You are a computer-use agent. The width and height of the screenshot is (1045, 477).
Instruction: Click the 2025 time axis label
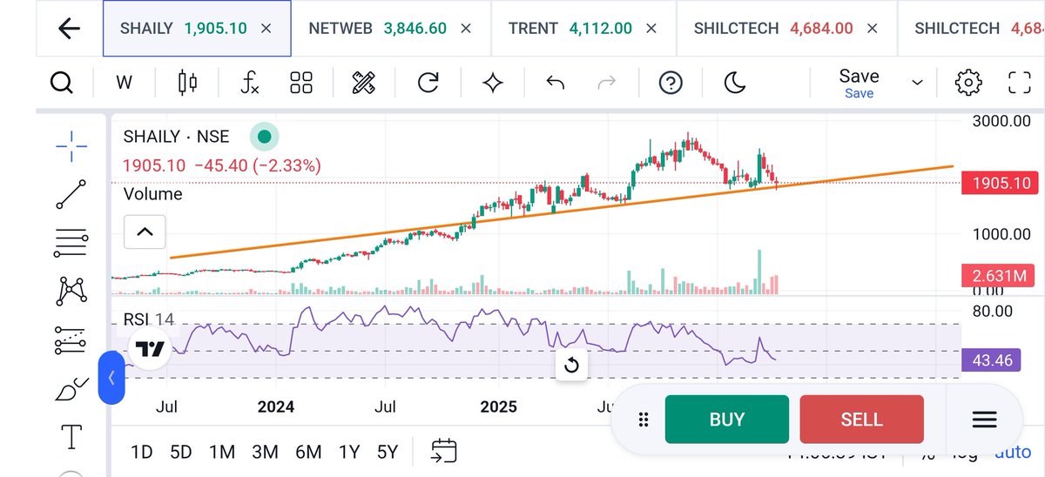[500, 406]
